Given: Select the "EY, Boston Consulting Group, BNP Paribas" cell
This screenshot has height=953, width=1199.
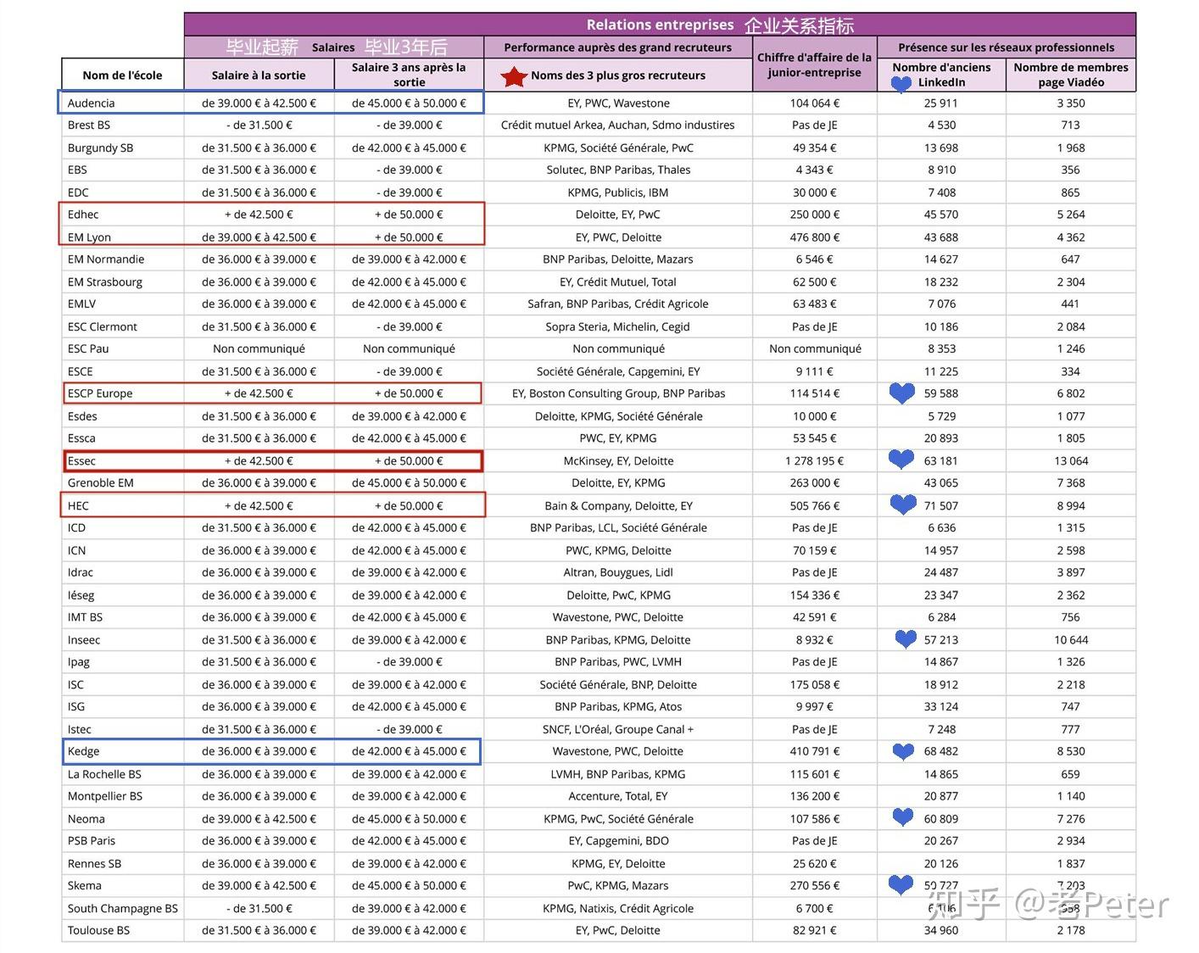Looking at the screenshot, I should coord(618,393).
